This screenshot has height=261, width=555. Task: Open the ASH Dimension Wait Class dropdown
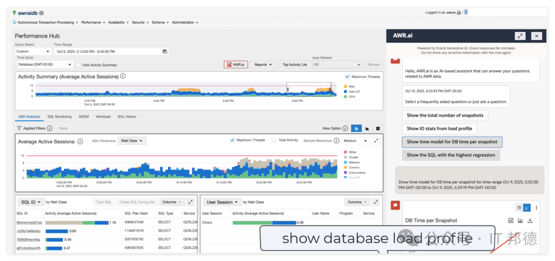click(x=132, y=141)
